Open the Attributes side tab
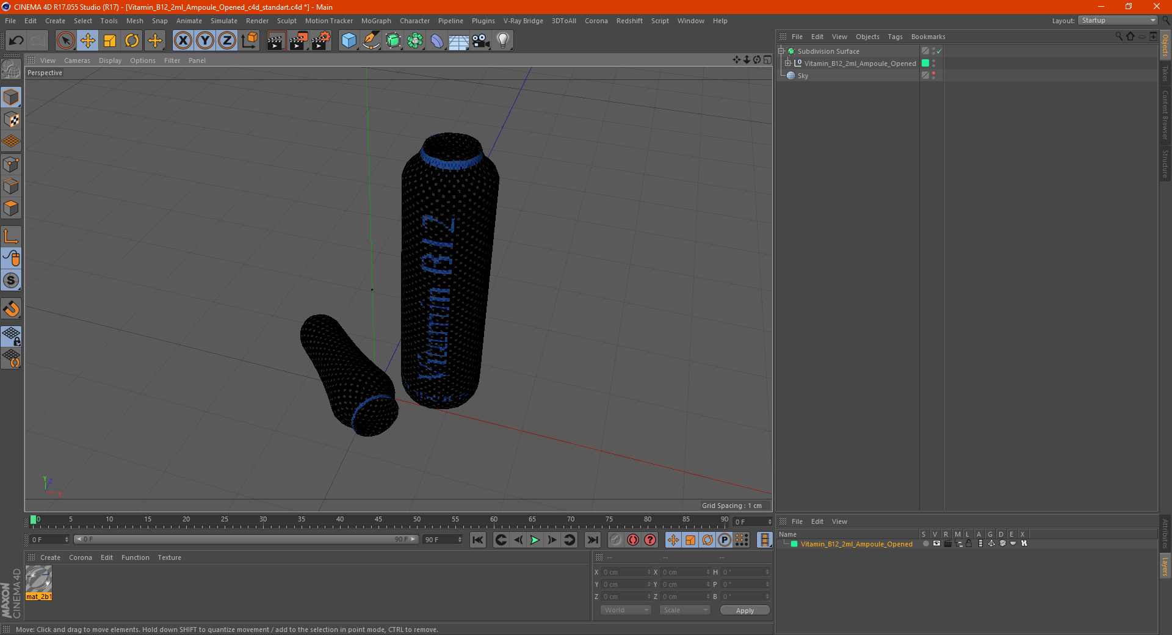1172x635 pixels. coord(1165,533)
